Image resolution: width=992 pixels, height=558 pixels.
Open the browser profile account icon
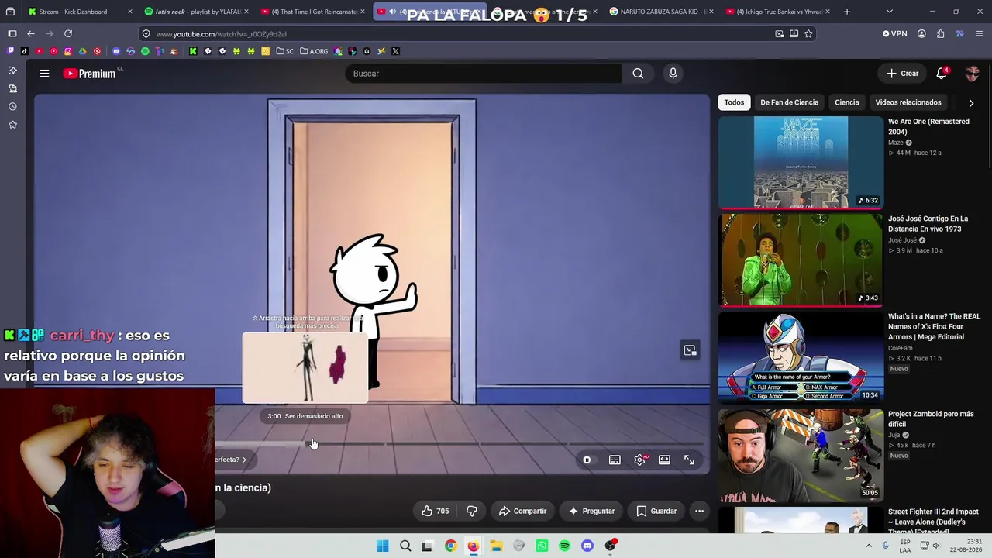921,33
